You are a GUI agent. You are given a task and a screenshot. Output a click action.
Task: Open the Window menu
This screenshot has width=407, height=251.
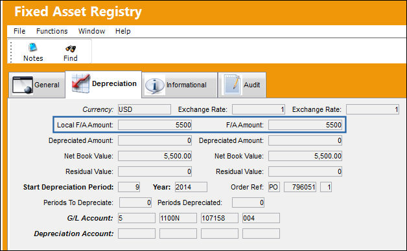[91, 31]
